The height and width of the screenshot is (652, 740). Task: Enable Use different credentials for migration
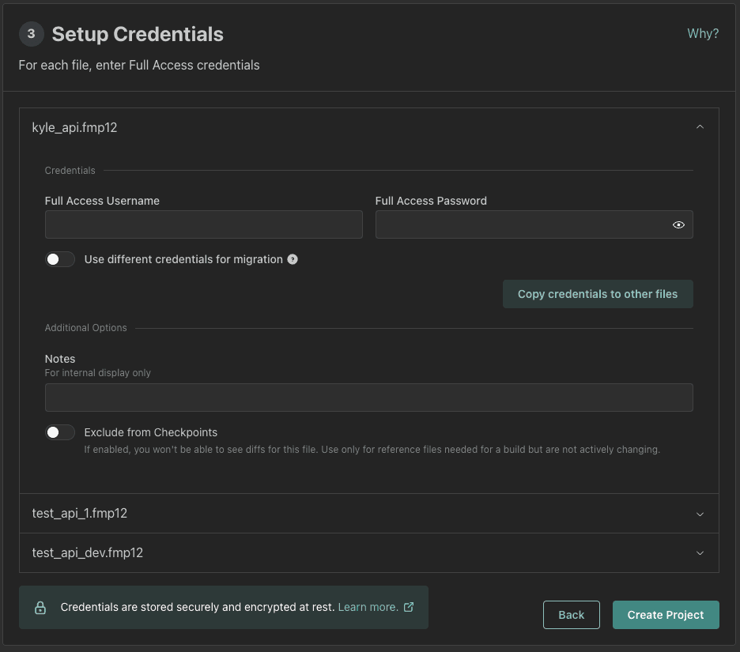[x=60, y=259]
